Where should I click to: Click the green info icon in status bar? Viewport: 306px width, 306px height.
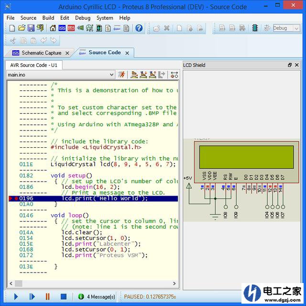(81, 296)
